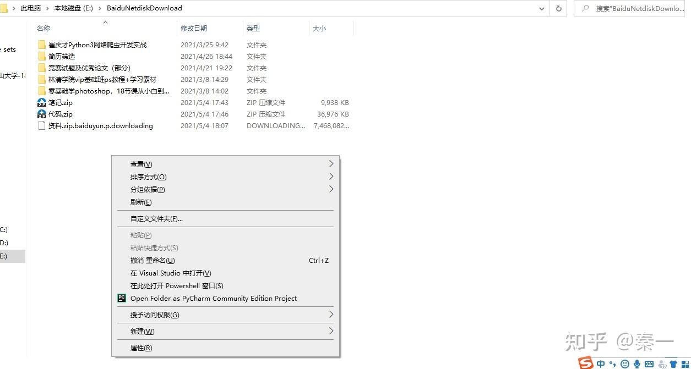Click the PyCharm icon in context menu
691x369 pixels.
[x=122, y=298]
